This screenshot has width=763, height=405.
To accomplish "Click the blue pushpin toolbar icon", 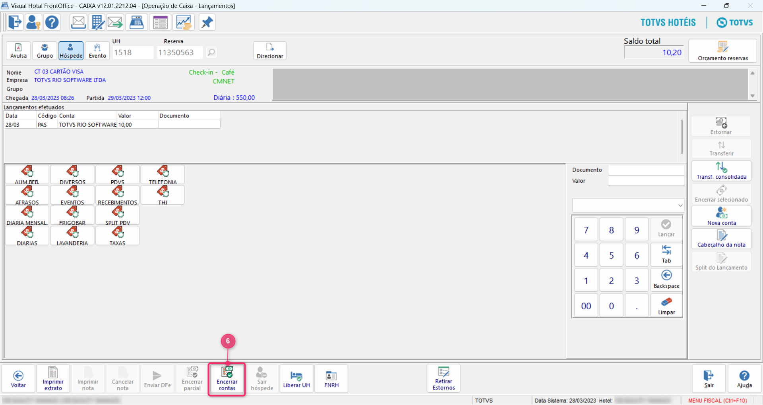I will pyautogui.click(x=207, y=22).
